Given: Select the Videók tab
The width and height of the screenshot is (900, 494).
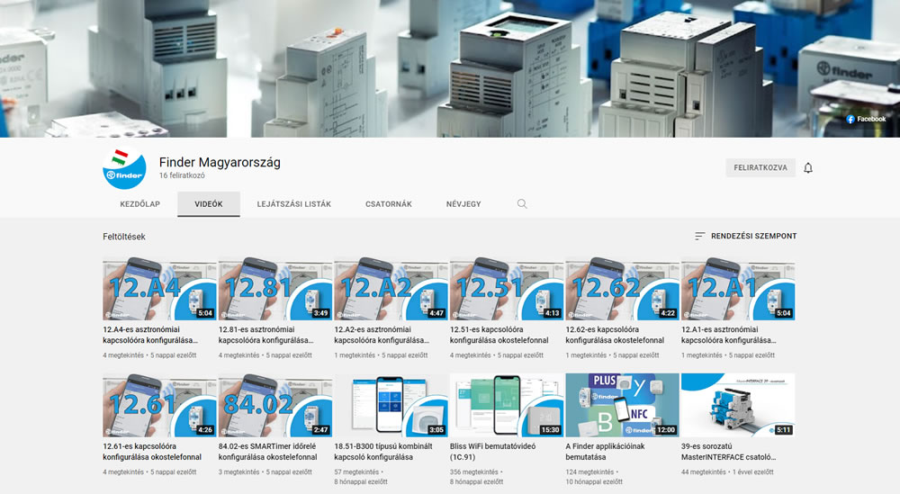Looking at the screenshot, I should click(209, 203).
